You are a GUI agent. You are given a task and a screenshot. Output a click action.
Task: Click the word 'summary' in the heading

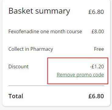tap(53, 11)
